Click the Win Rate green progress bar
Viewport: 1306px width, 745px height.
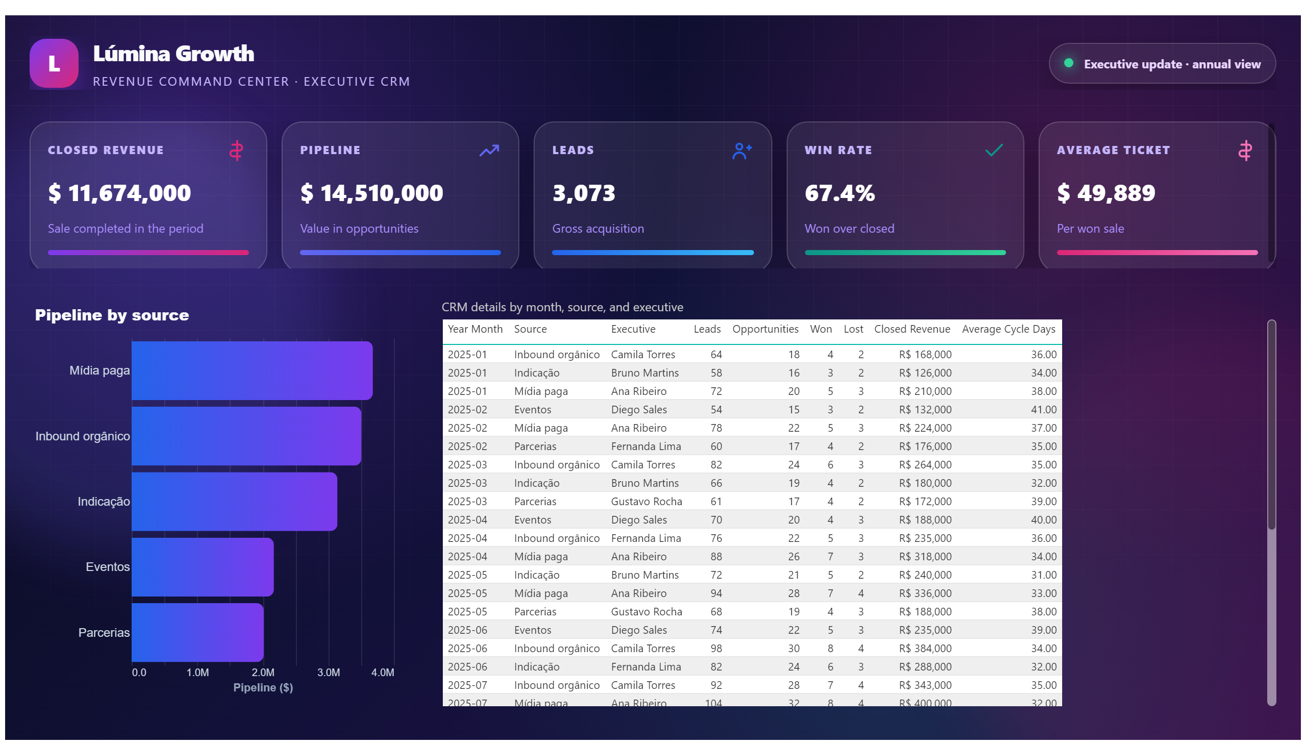(x=905, y=252)
